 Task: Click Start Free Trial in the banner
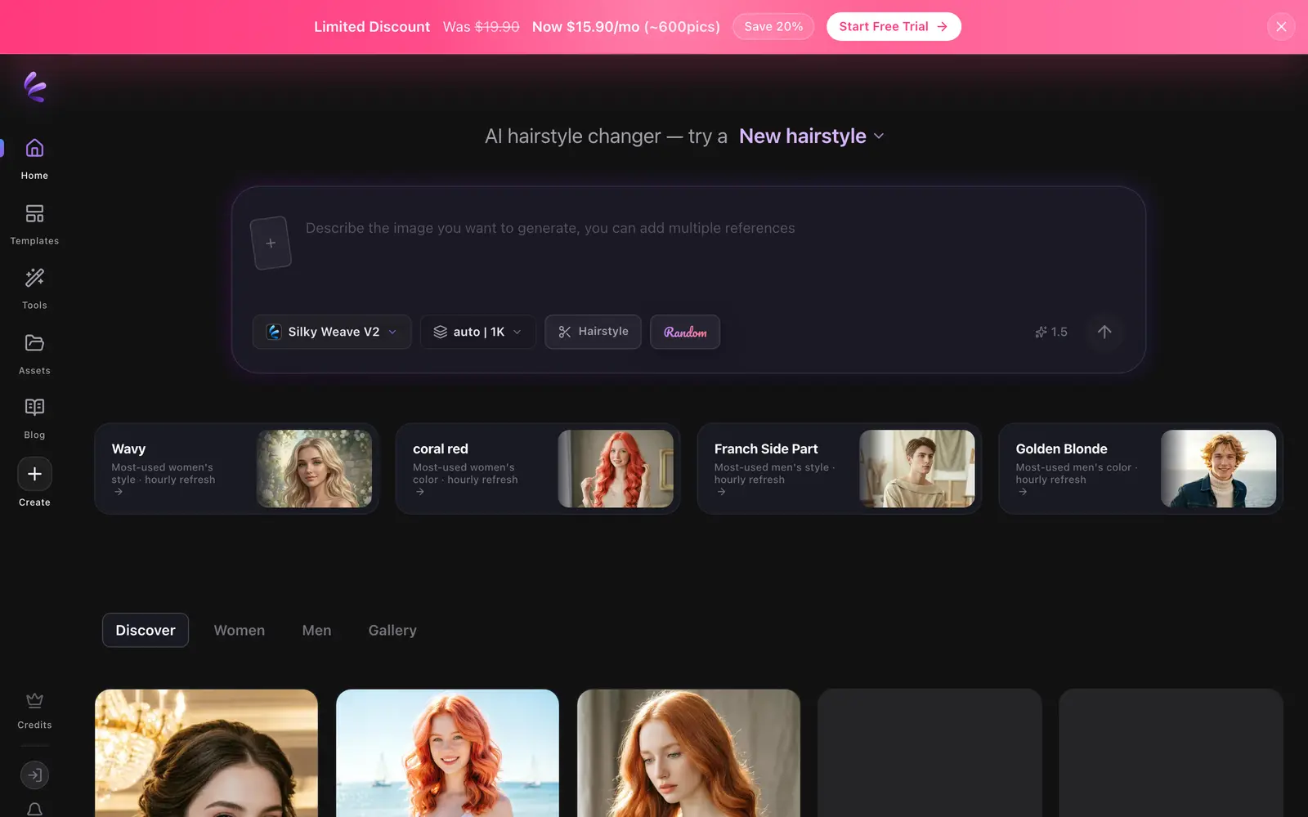tap(894, 26)
